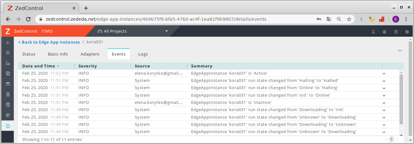Click the three-dot more actions icon

click(x=400, y=51)
